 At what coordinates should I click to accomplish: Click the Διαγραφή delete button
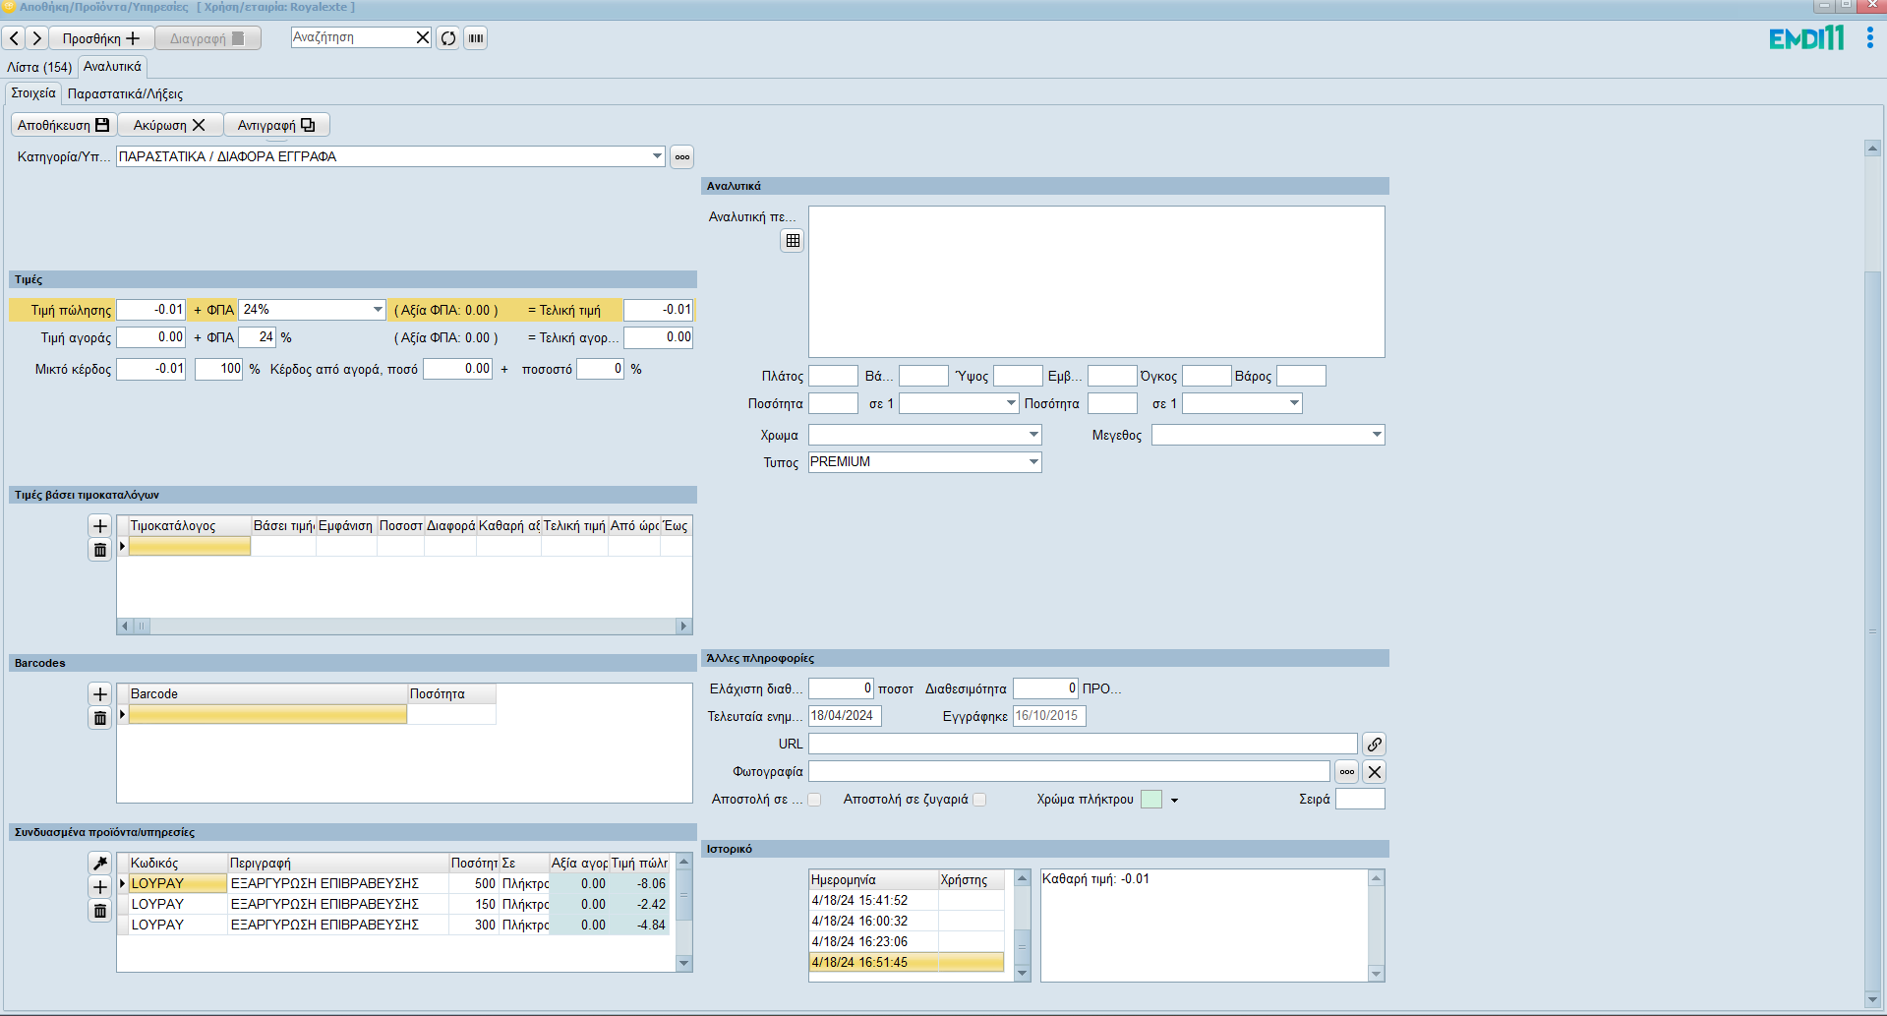pos(207,38)
